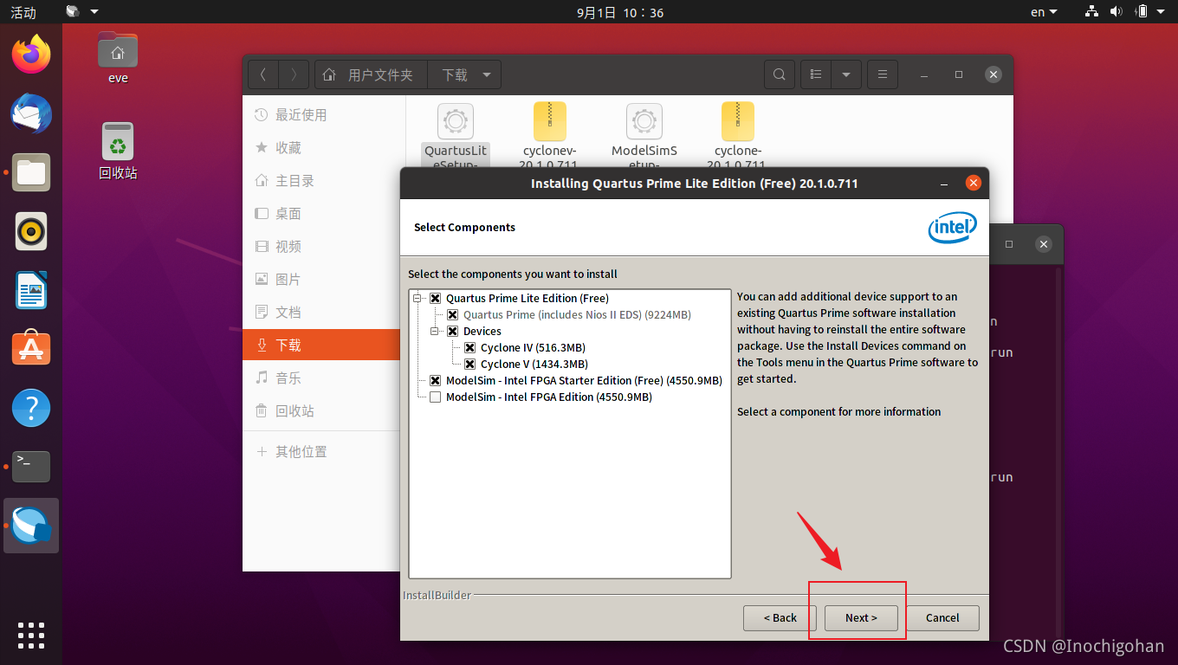Collapse the Quartus Prime Lite Edition tree node

(x=418, y=299)
